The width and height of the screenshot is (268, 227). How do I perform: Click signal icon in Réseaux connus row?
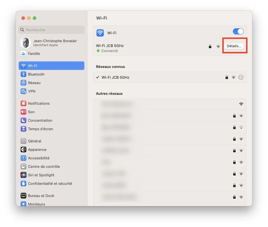(233, 77)
